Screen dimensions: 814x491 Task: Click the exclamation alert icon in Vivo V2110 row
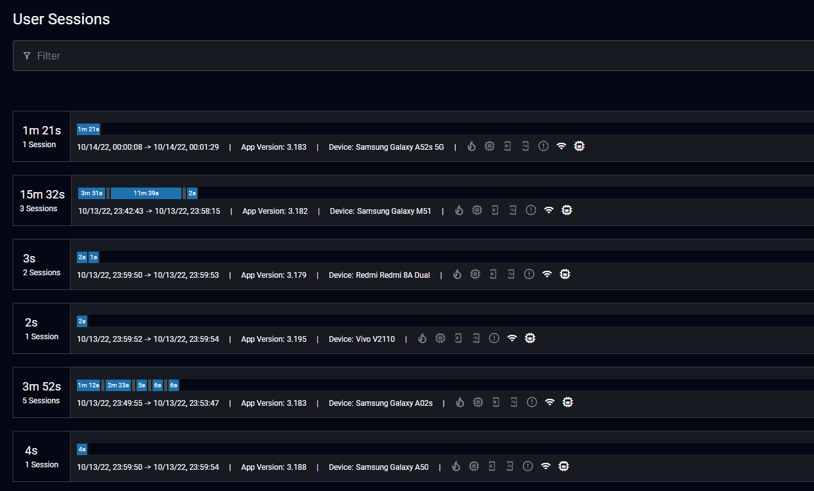click(494, 338)
